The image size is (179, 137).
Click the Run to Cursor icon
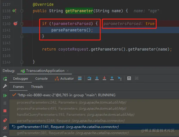coord(120,79)
